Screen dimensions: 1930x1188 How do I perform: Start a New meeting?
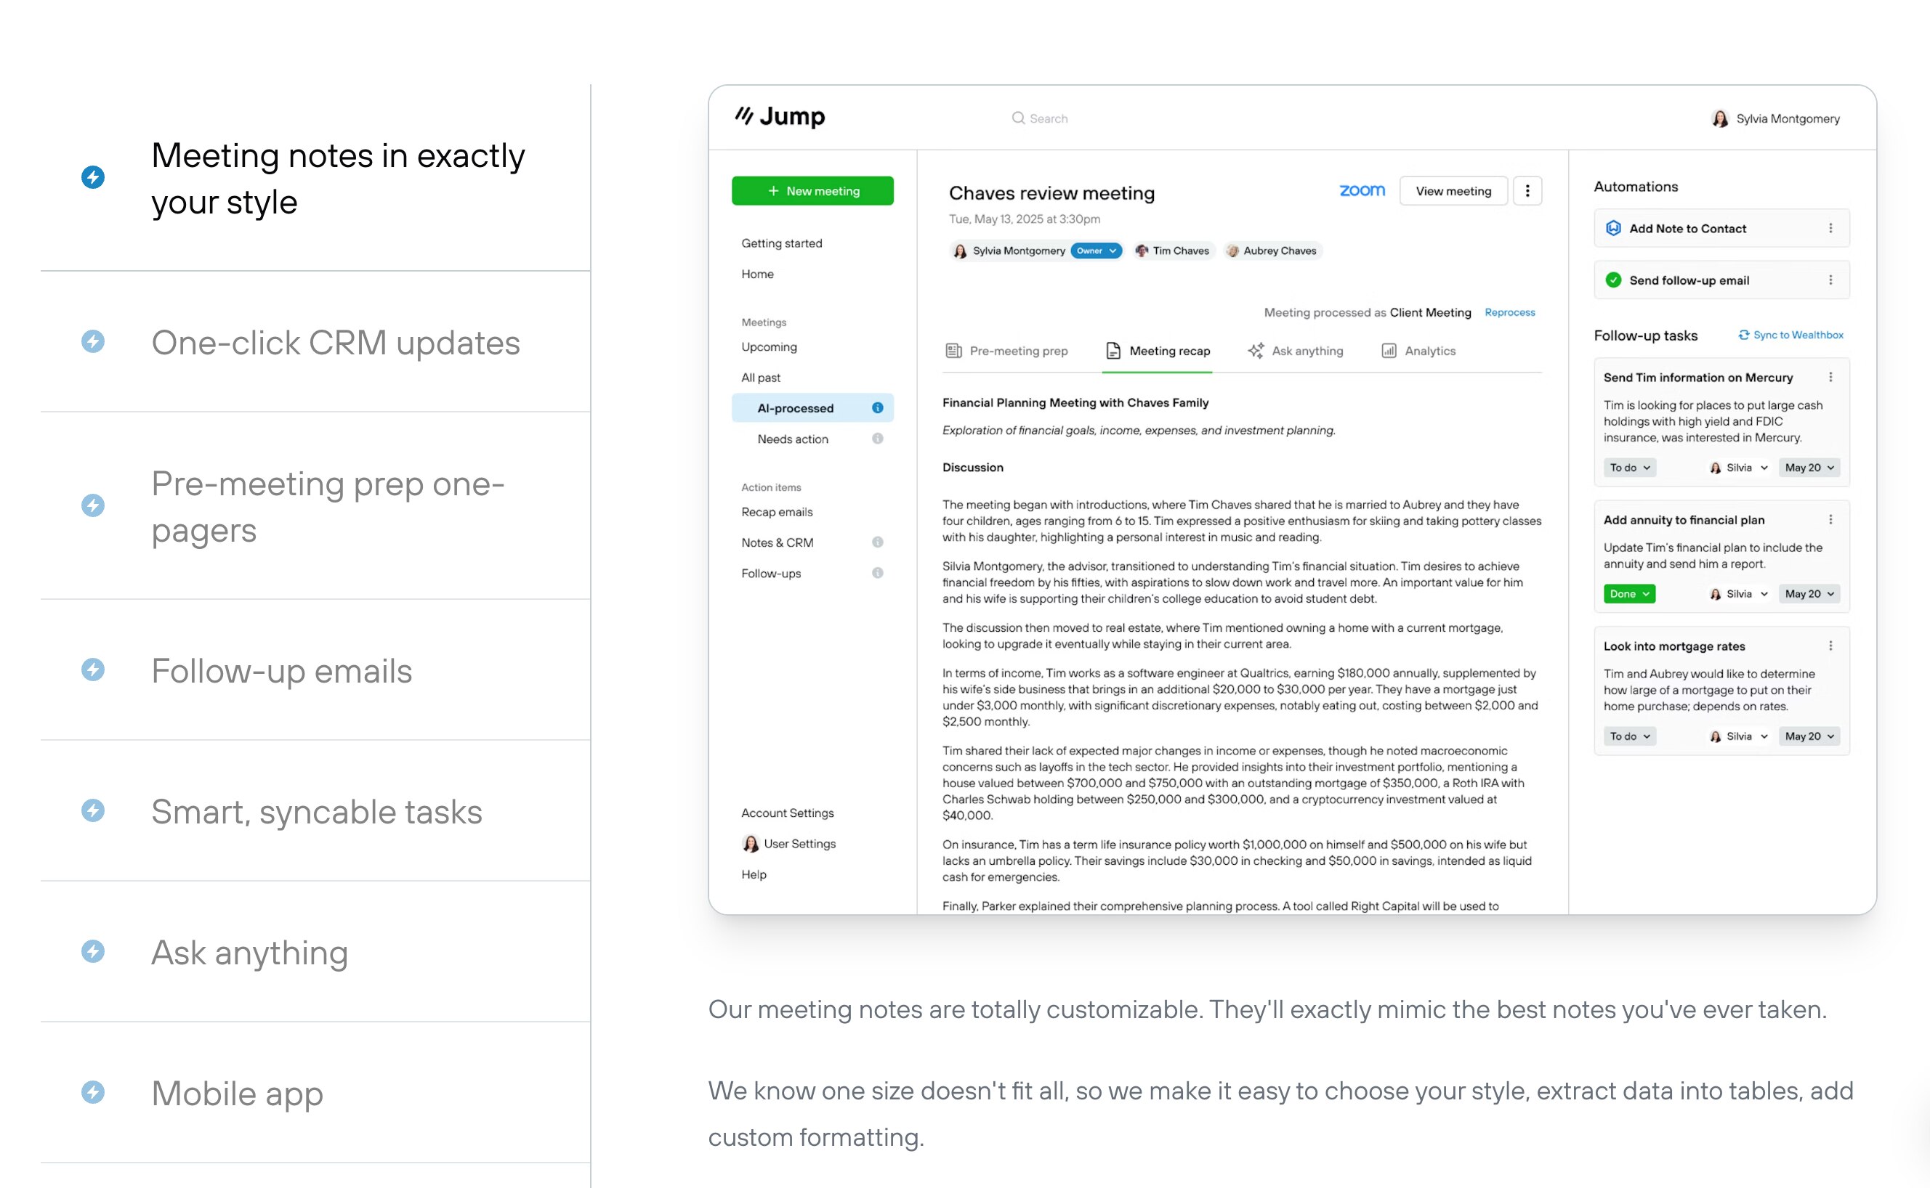point(812,191)
